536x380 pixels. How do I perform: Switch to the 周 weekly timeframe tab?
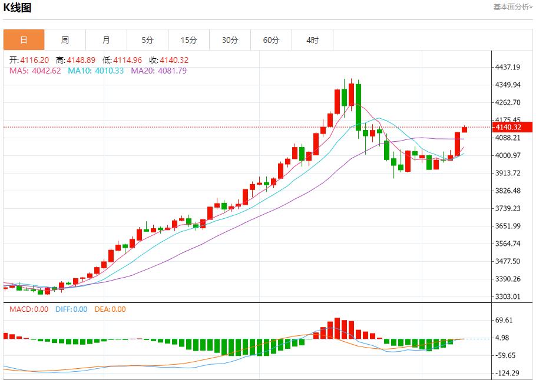tap(65, 39)
